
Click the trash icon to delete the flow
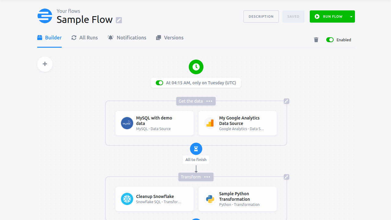click(316, 39)
